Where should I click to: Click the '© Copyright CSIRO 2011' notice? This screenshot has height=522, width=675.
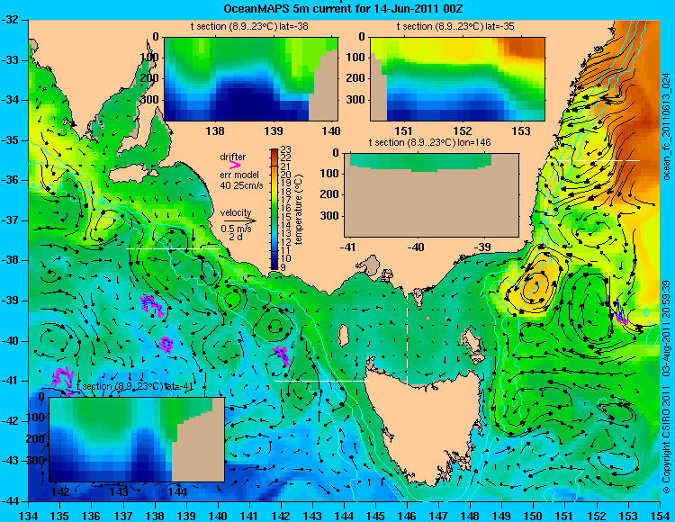click(x=666, y=437)
